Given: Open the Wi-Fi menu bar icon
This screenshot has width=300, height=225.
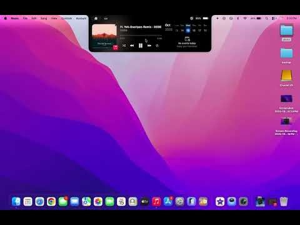Looking at the screenshot, I should [245, 18].
